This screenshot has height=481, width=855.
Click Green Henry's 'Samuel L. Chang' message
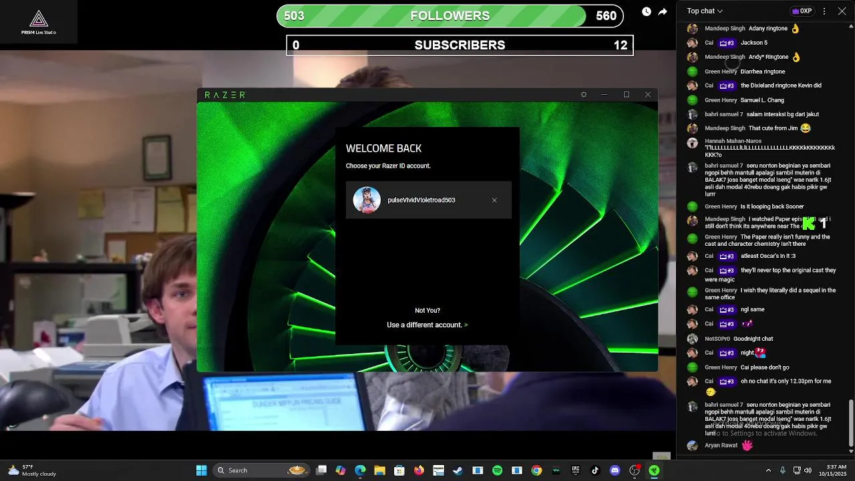click(x=762, y=100)
